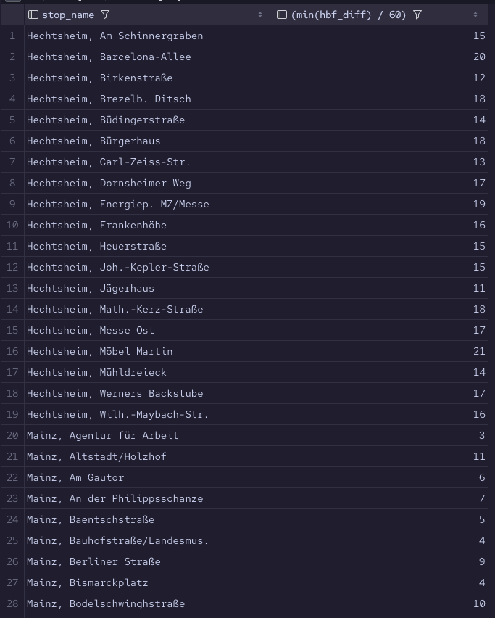Select the value 21 for Möbel Martin
Image resolution: width=495 pixels, height=618 pixels.
pyautogui.click(x=478, y=351)
